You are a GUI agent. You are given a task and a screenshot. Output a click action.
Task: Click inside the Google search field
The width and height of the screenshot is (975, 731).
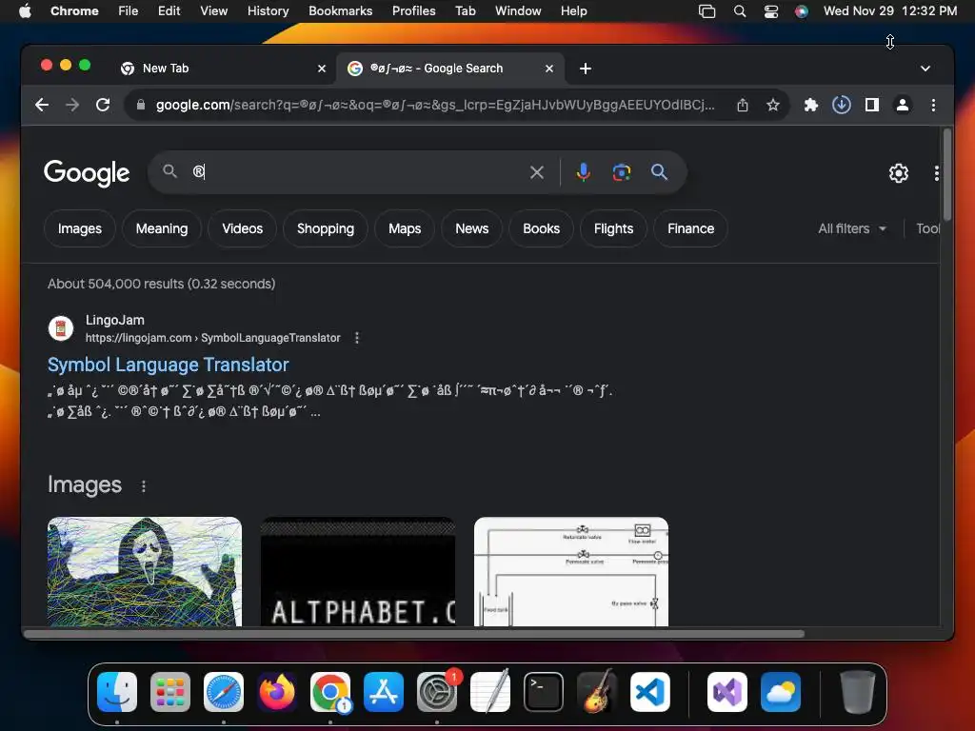tap(361, 172)
